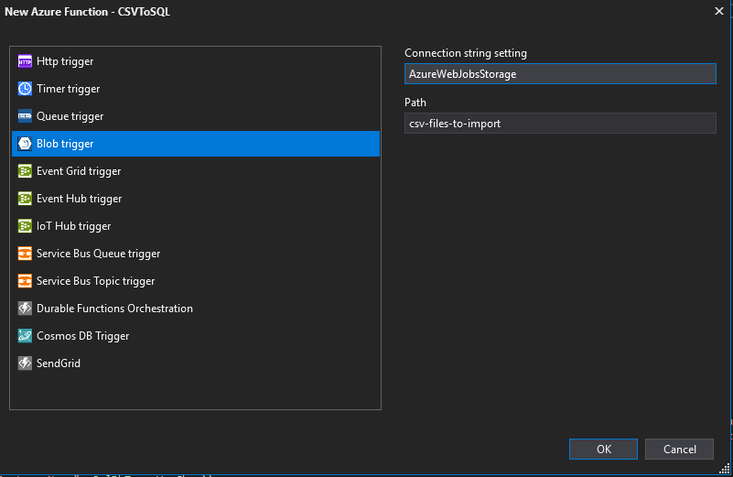
Task: Click the Service Bus Topic trigger icon
Action: tap(26, 281)
